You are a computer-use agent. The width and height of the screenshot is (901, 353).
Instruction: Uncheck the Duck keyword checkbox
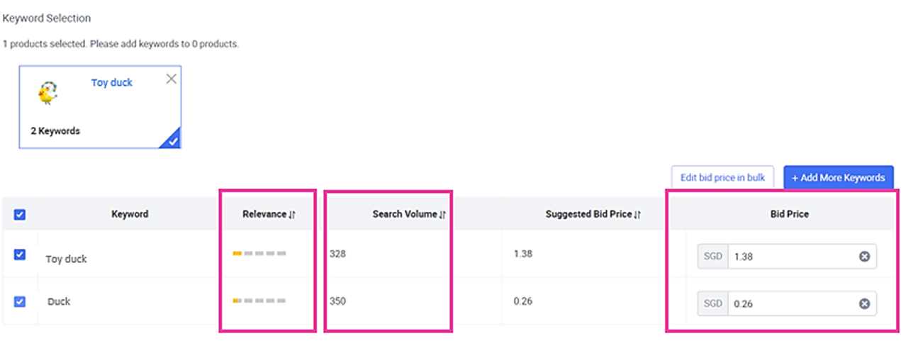coord(20,301)
